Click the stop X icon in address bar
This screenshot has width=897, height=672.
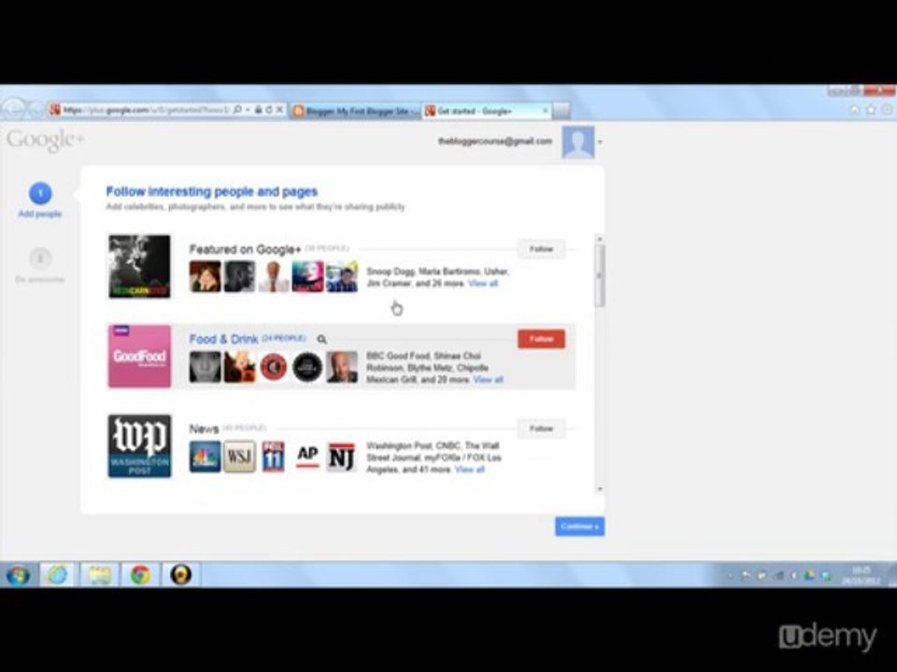pos(279,110)
